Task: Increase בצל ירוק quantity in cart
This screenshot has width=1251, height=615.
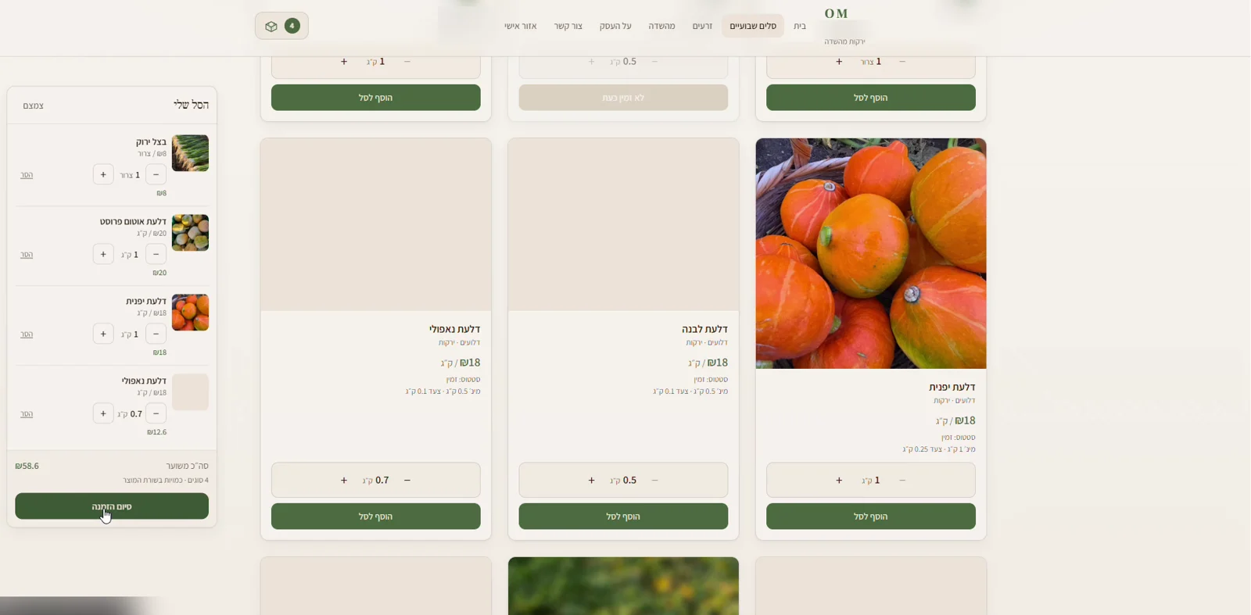Action: point(103,174)
